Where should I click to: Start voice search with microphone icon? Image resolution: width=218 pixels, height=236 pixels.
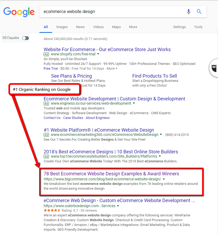189,12
